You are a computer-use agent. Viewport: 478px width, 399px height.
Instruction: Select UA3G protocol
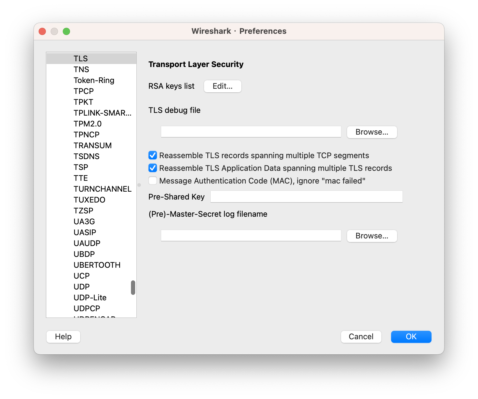(x=91, y=222)
